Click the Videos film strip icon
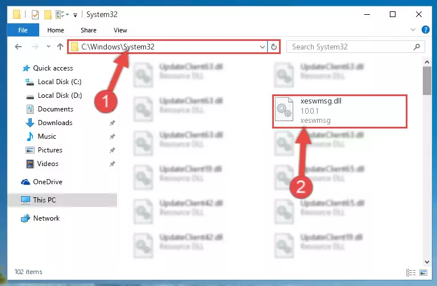The width and height of the screenshot is (437, 286). click(x=30, y=164)
